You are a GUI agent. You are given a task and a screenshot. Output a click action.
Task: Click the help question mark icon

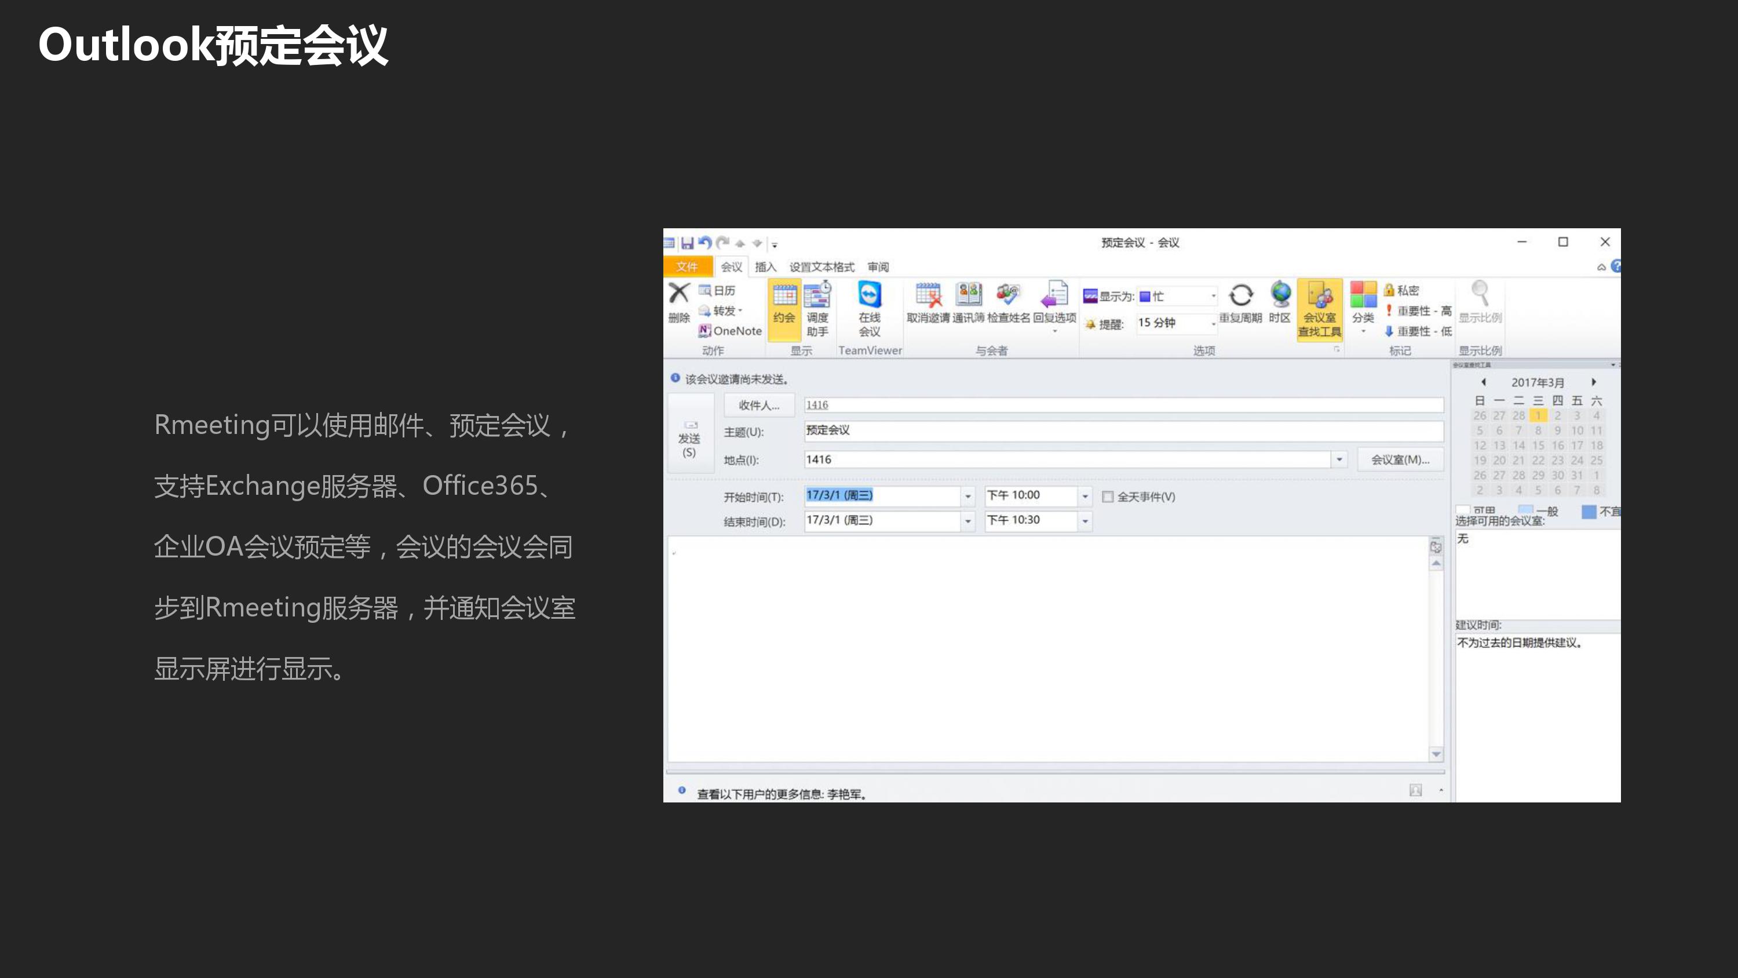click(1616, 267)
